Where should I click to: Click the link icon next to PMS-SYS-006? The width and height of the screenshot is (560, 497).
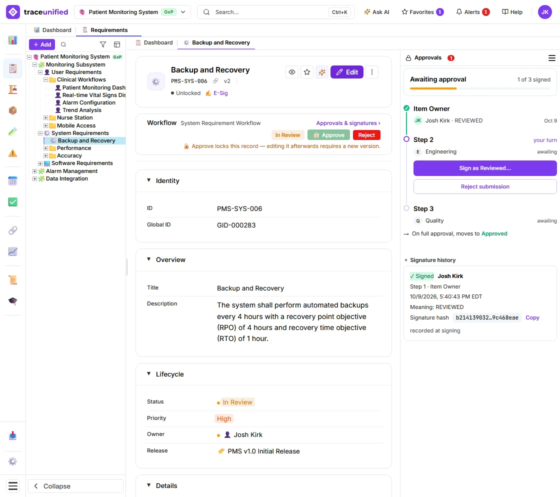click(215, 81)
